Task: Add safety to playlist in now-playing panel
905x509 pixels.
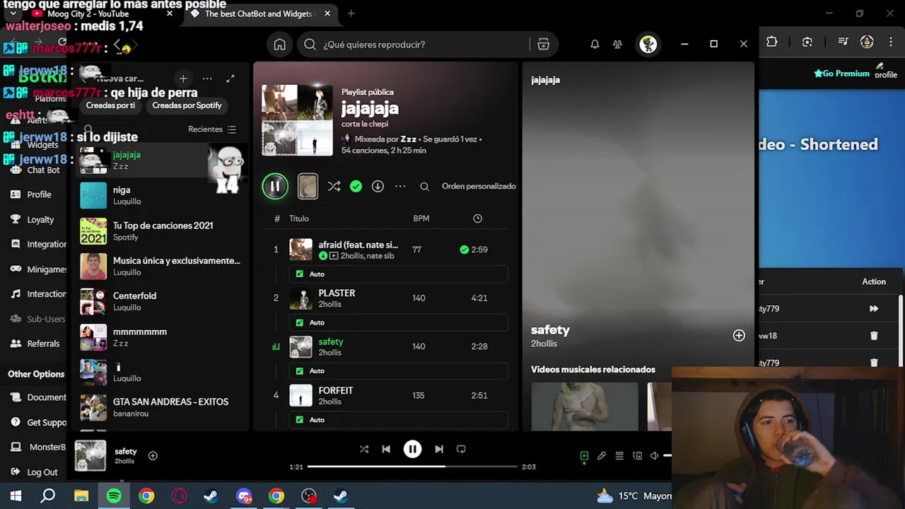Action: pos(739,335)
